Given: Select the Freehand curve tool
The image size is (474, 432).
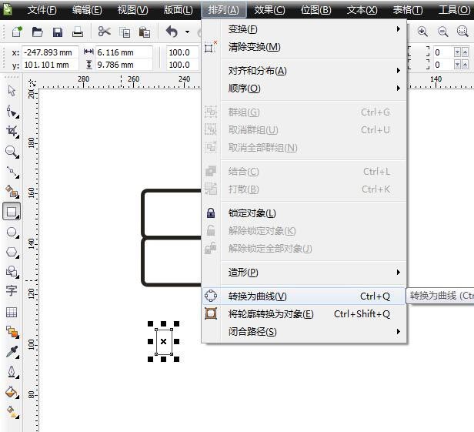Looking at the screenshot, I should tap(12, 172).
